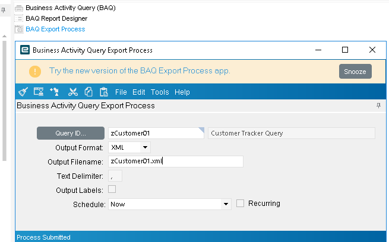Click the pin icon in left sidebar
The height and width of the screenshot is (242, 389).
pyautogui.click(x=3, y=11)
